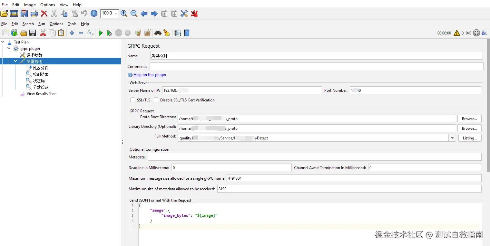Collapse the 质量检测 sampler node
This screenshot has width=490, height=246.
tap(15, 61)
